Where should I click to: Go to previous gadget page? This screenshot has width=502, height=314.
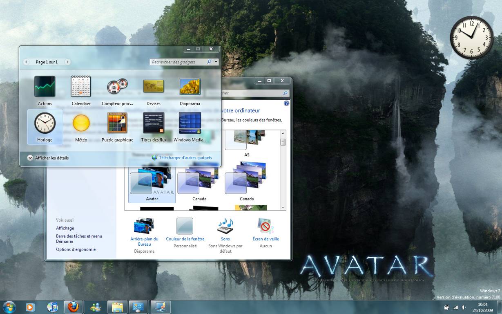click(27, 62)
